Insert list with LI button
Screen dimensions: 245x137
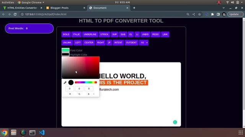click(137, 34)
